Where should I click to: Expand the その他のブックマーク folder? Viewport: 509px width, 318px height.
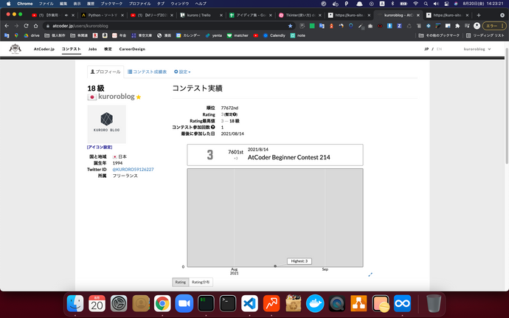439,35
